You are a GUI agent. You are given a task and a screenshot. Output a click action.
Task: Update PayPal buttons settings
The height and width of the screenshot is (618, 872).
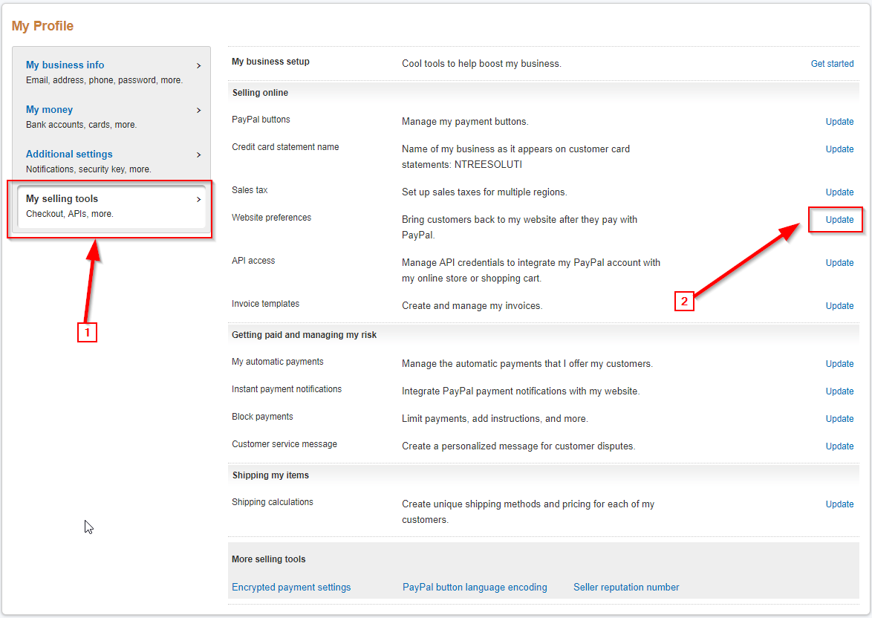click(839, 121)
